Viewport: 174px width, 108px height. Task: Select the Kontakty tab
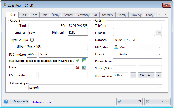(x=107, y=15)
